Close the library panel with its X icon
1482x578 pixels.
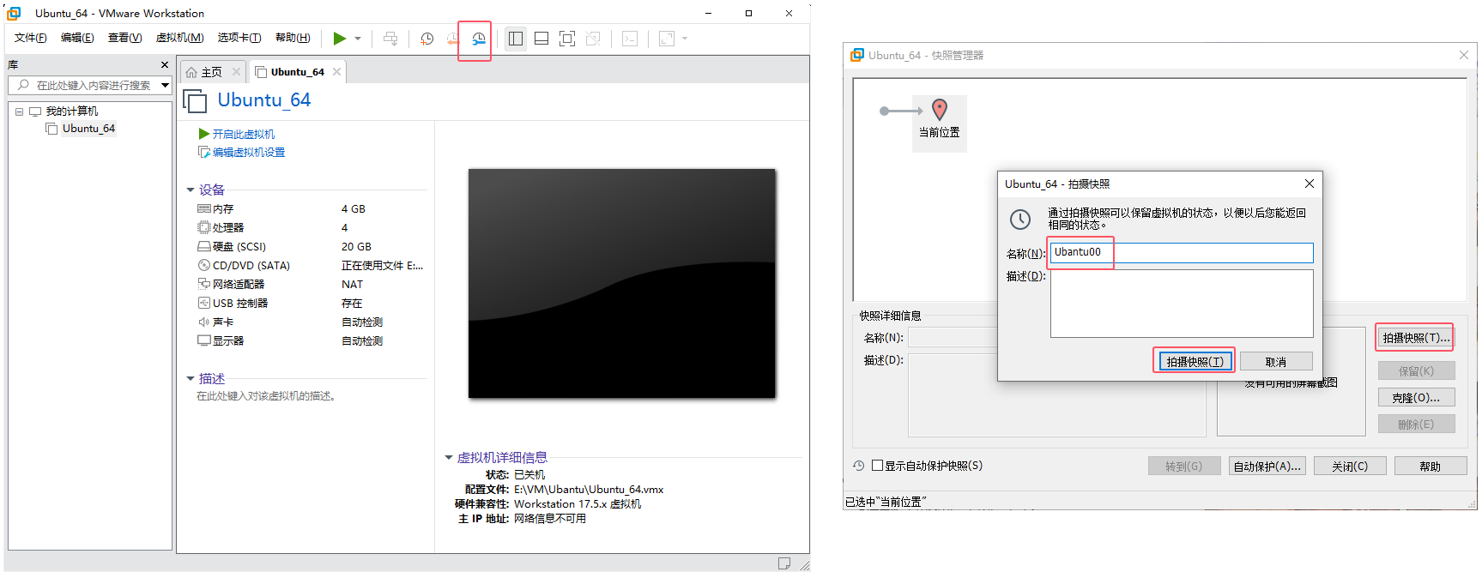pos(165,65)
